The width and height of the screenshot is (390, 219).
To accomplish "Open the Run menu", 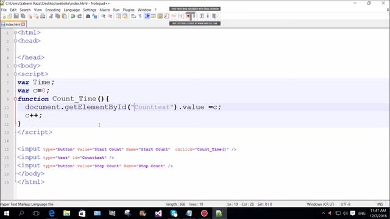I will [116, 10].
